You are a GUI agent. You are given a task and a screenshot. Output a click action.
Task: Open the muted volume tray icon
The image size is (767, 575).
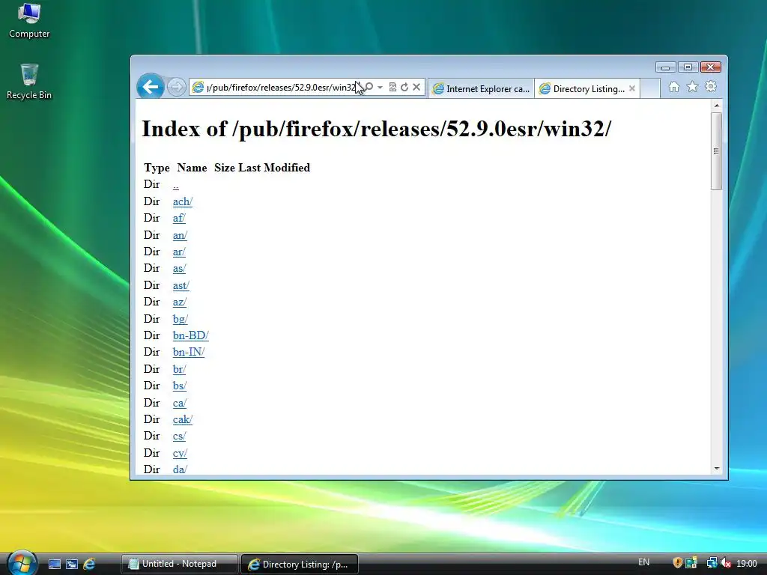(x=726, y=563)
